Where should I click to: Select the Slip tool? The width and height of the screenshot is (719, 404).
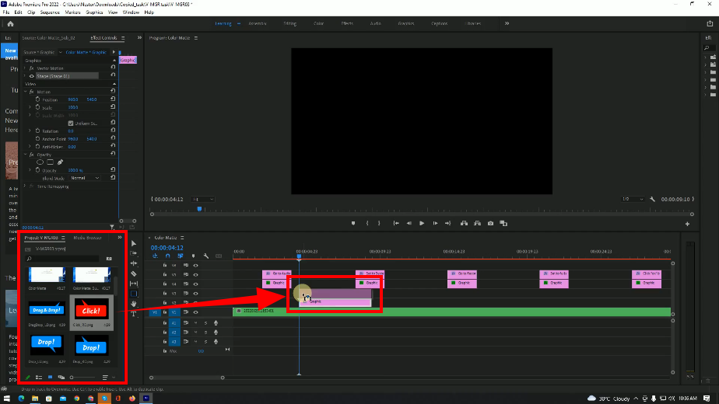click(x=133, y=284)
